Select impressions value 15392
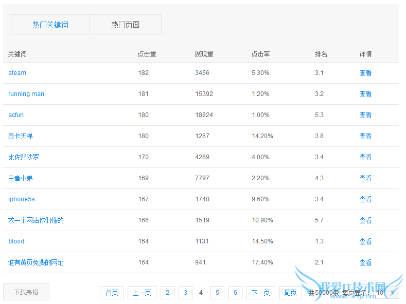Screen dimensions: 406x304 point(204,94)
